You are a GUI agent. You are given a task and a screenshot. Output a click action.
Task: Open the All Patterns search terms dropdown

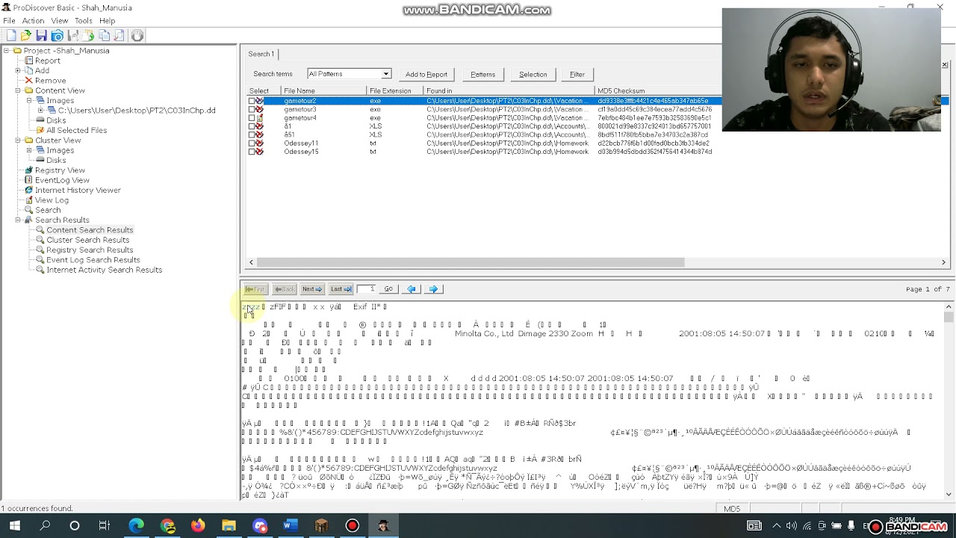(x=385, y=74)
